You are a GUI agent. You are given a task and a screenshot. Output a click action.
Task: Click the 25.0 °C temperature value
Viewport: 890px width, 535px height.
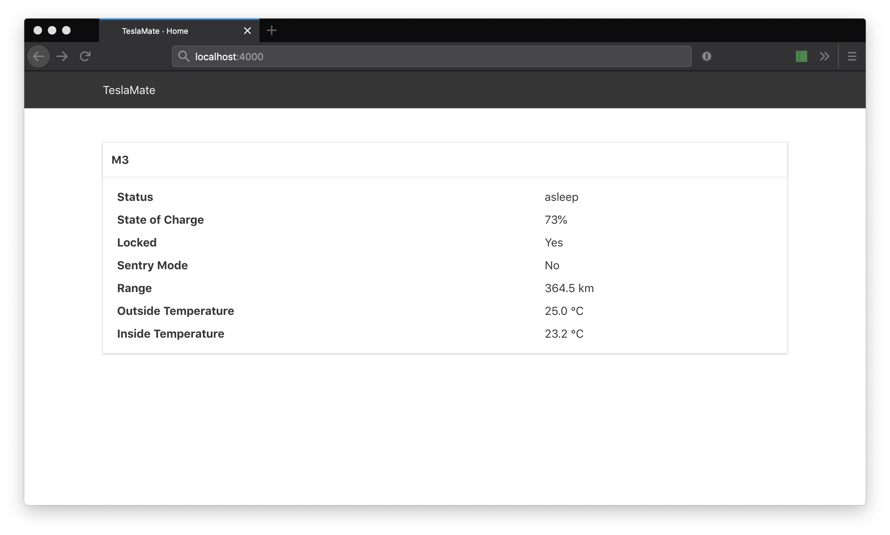pos(564,311)
